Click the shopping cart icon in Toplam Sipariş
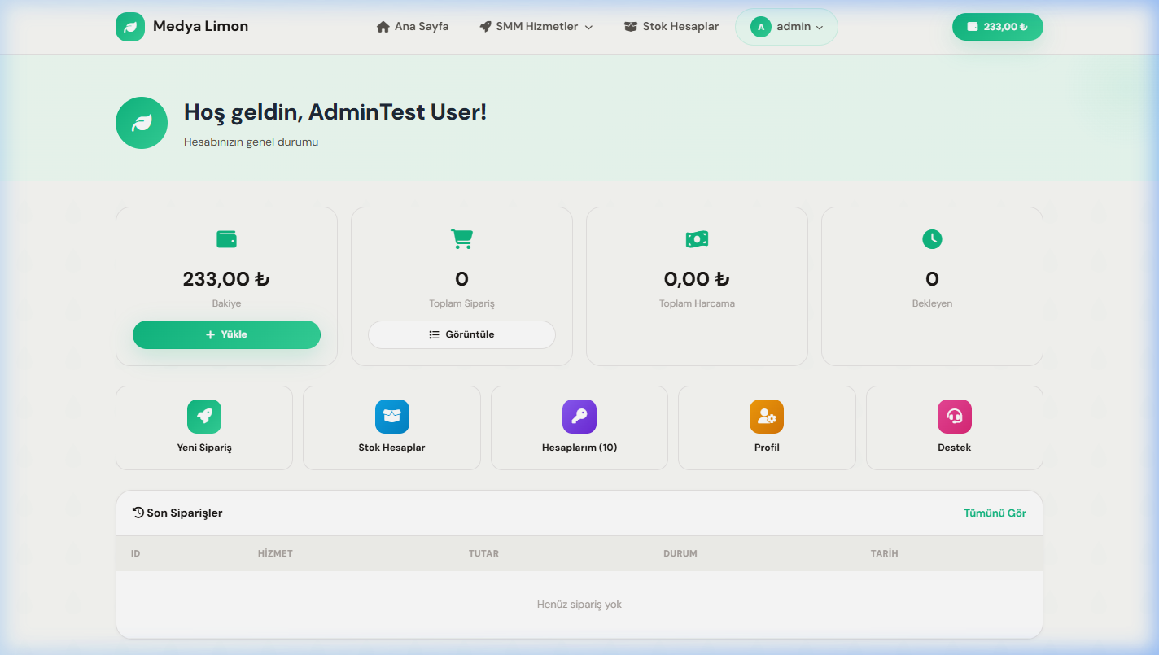 coord(461,239)
